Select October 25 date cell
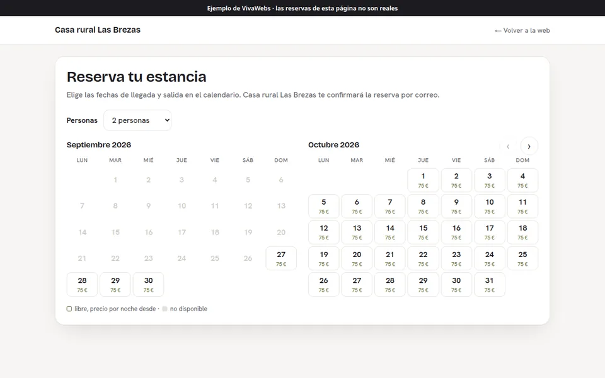The height and width of the screenshot is (378, 605). click(x=523, y=258)
